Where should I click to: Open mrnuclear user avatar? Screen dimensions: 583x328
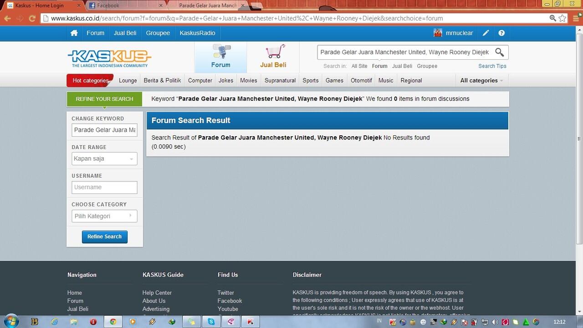(438, 33)
